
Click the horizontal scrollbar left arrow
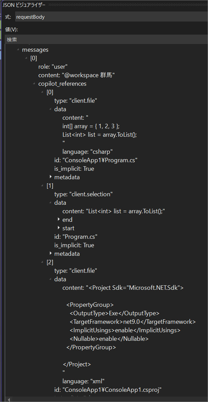(x=9, y=400)
